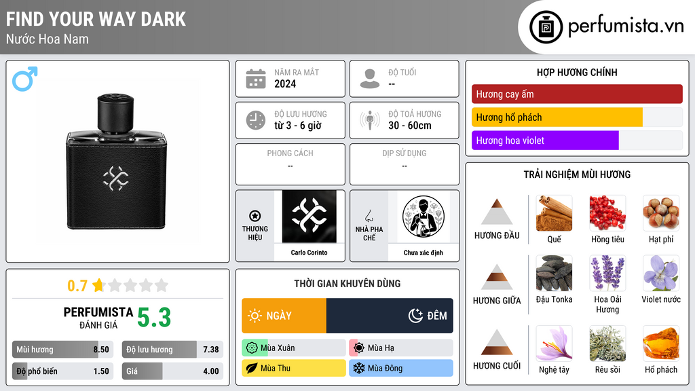Click the clock icon beside Độ lưu hương

coord(256,120)
